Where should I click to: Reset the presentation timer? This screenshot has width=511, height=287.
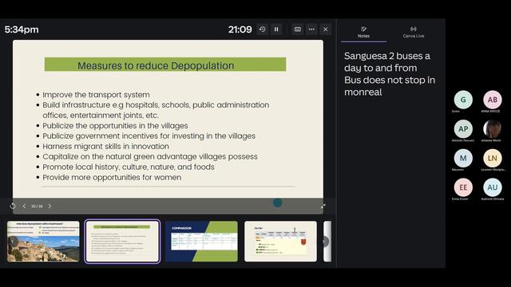click(263, 29)
